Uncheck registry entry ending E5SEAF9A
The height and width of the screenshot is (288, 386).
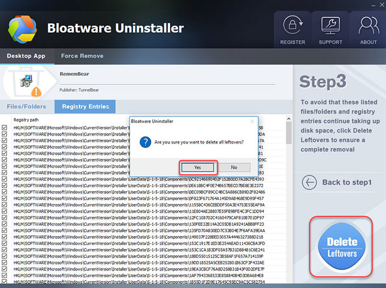point(4,205)
